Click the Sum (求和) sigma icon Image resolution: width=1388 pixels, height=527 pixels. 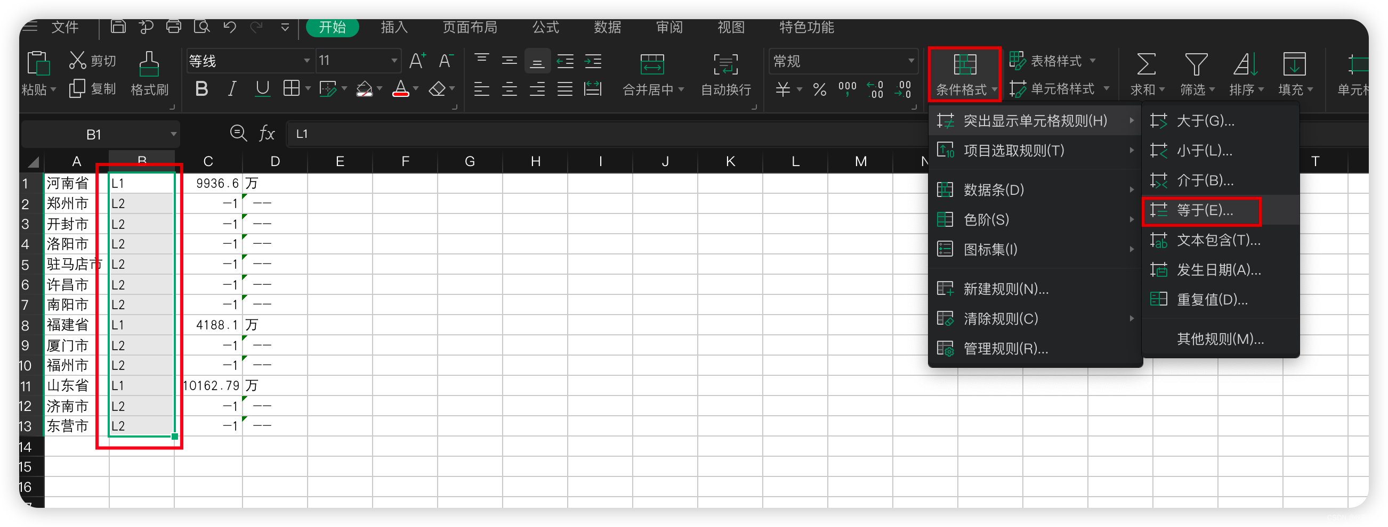click(1145, 64)
